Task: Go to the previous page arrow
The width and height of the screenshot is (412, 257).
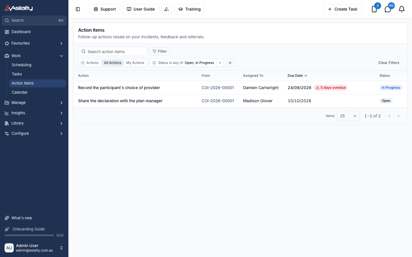Action: (x=389, y=116)
